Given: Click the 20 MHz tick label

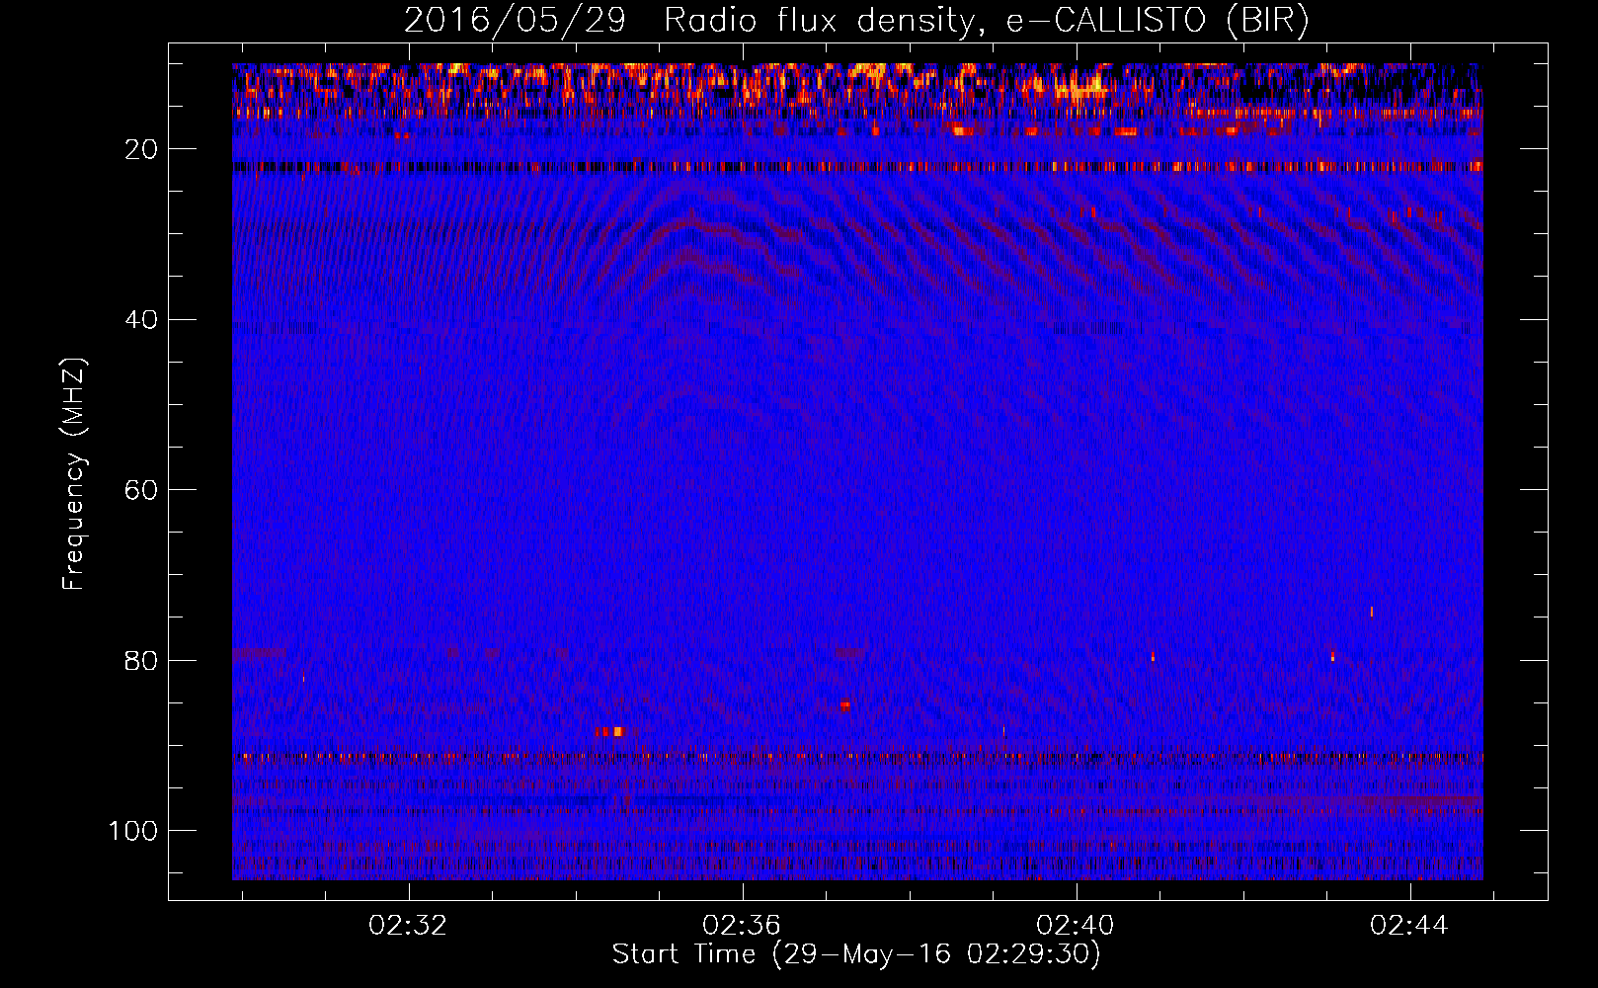Looking at the screenshot, I should 141,149.
